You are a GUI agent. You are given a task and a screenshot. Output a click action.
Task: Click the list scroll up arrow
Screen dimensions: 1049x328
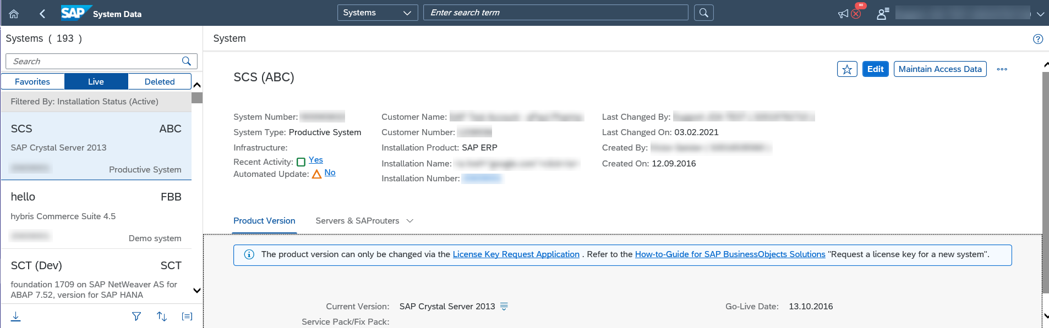click(x=197, y=85)
